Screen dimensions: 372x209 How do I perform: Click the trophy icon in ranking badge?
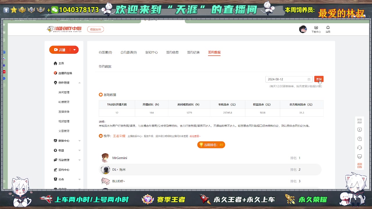coord(201,145)
